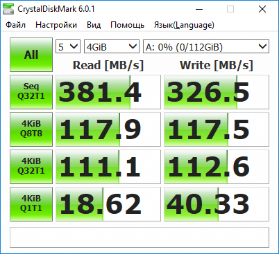Click the CrystalDiskMark app icon in title bar

click(x=8, y=9)
